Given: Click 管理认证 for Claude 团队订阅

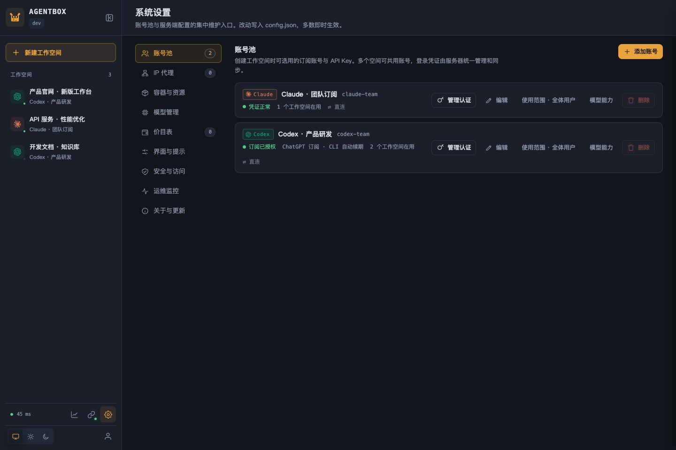Looking at the screenshot, I should (453, 100).
